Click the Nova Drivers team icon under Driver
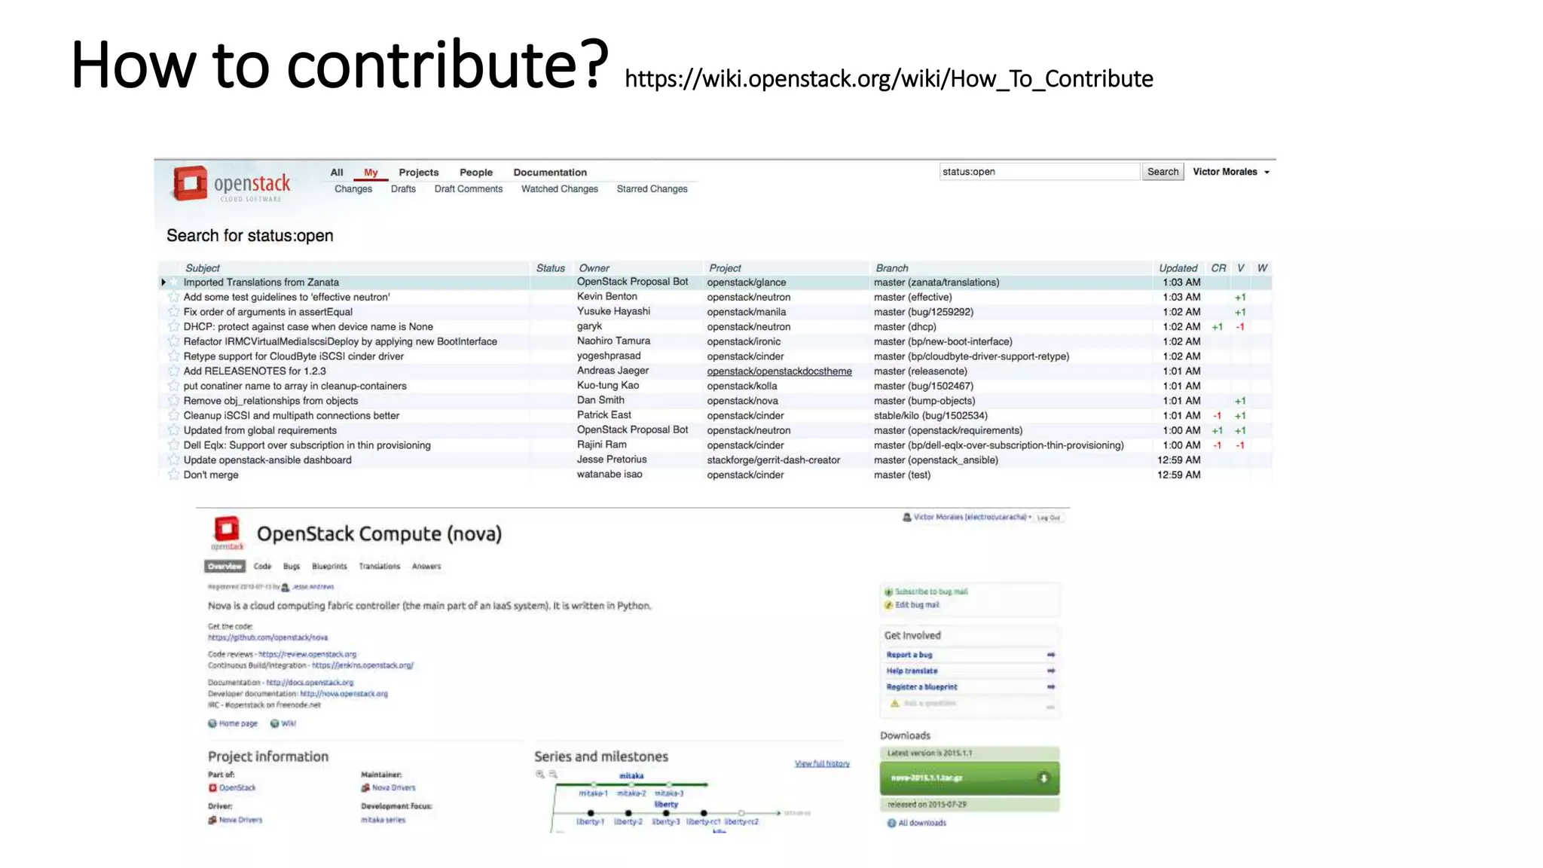The width and height of the screenshot is (1543, 868). 212,820
